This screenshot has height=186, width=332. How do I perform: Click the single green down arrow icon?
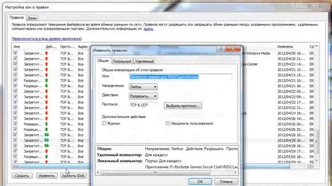[47, 86]
